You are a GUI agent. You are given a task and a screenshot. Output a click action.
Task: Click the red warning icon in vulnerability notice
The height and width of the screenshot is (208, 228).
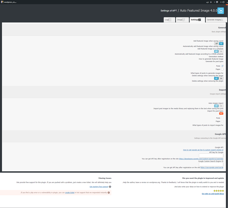109,192
